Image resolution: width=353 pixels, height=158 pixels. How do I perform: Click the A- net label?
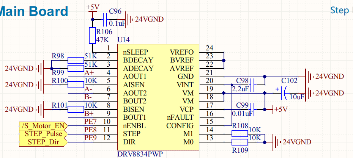[88, 89]
